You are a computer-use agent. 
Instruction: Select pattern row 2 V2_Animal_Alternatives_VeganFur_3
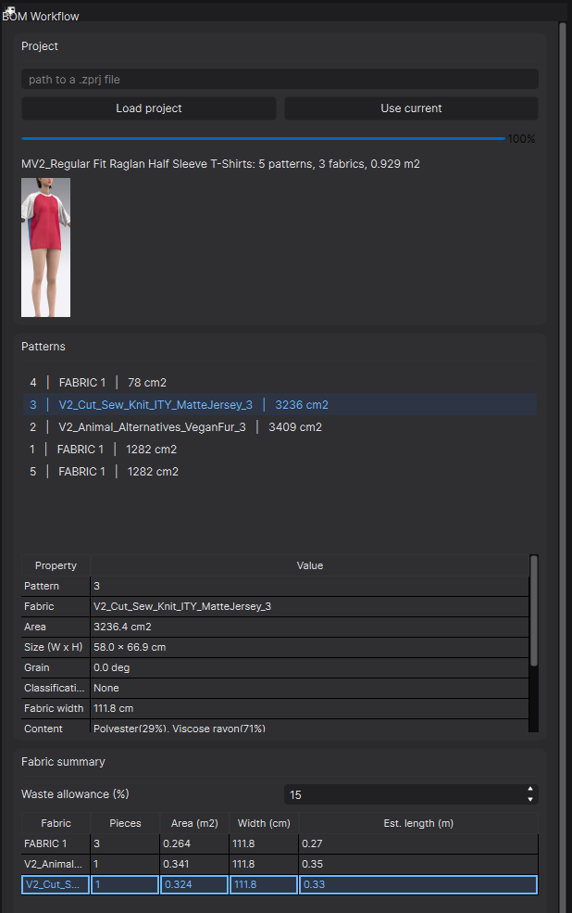coord(280,426)
